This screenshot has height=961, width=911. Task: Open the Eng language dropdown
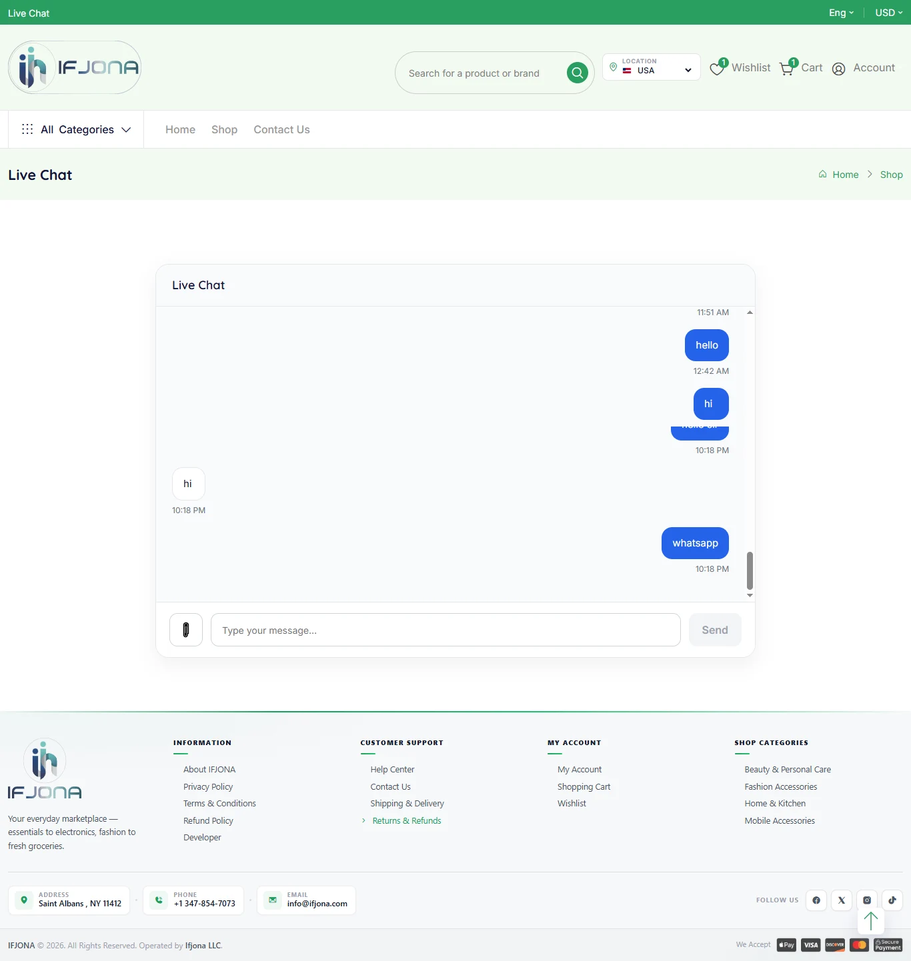pyautogui.click(x=841, y=13)
